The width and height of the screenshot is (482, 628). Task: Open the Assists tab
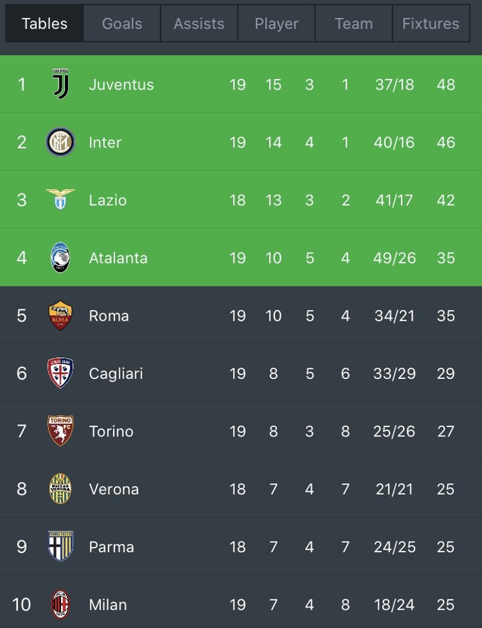pyautogui.click(x=199, y=23)
